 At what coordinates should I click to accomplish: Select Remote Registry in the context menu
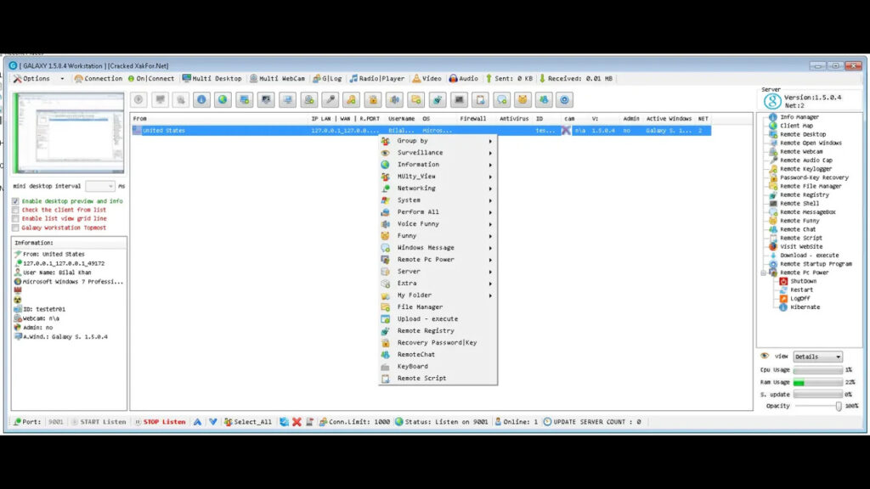coord(438,330)
